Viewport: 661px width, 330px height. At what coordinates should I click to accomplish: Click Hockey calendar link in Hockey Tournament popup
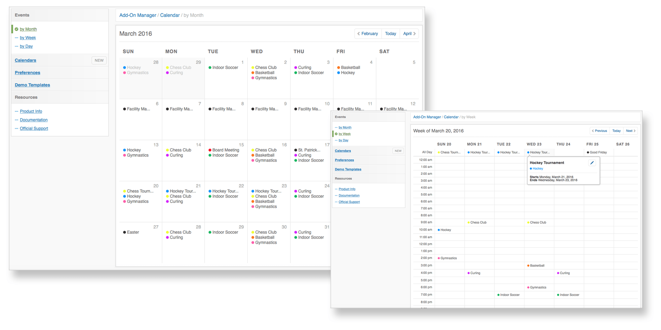tap(536, 169)
